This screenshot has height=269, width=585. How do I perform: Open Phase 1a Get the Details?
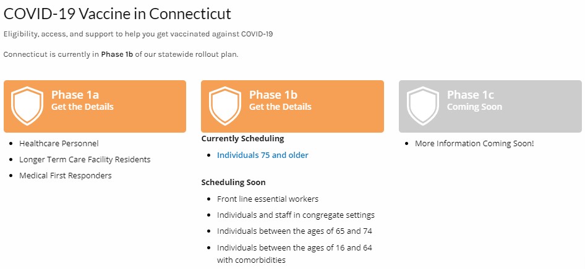[82, 107]
